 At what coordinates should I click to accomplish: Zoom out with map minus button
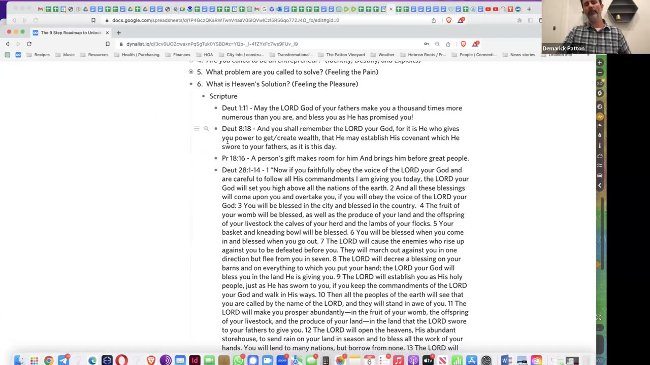click(x=600, y=72)
